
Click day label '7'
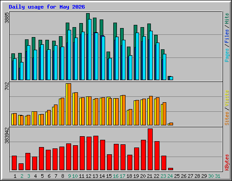click(56, 176)
